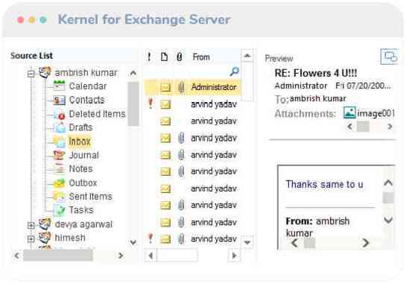Click the Thanks same to u text
The image size is (406, 283).
(324, 185)
